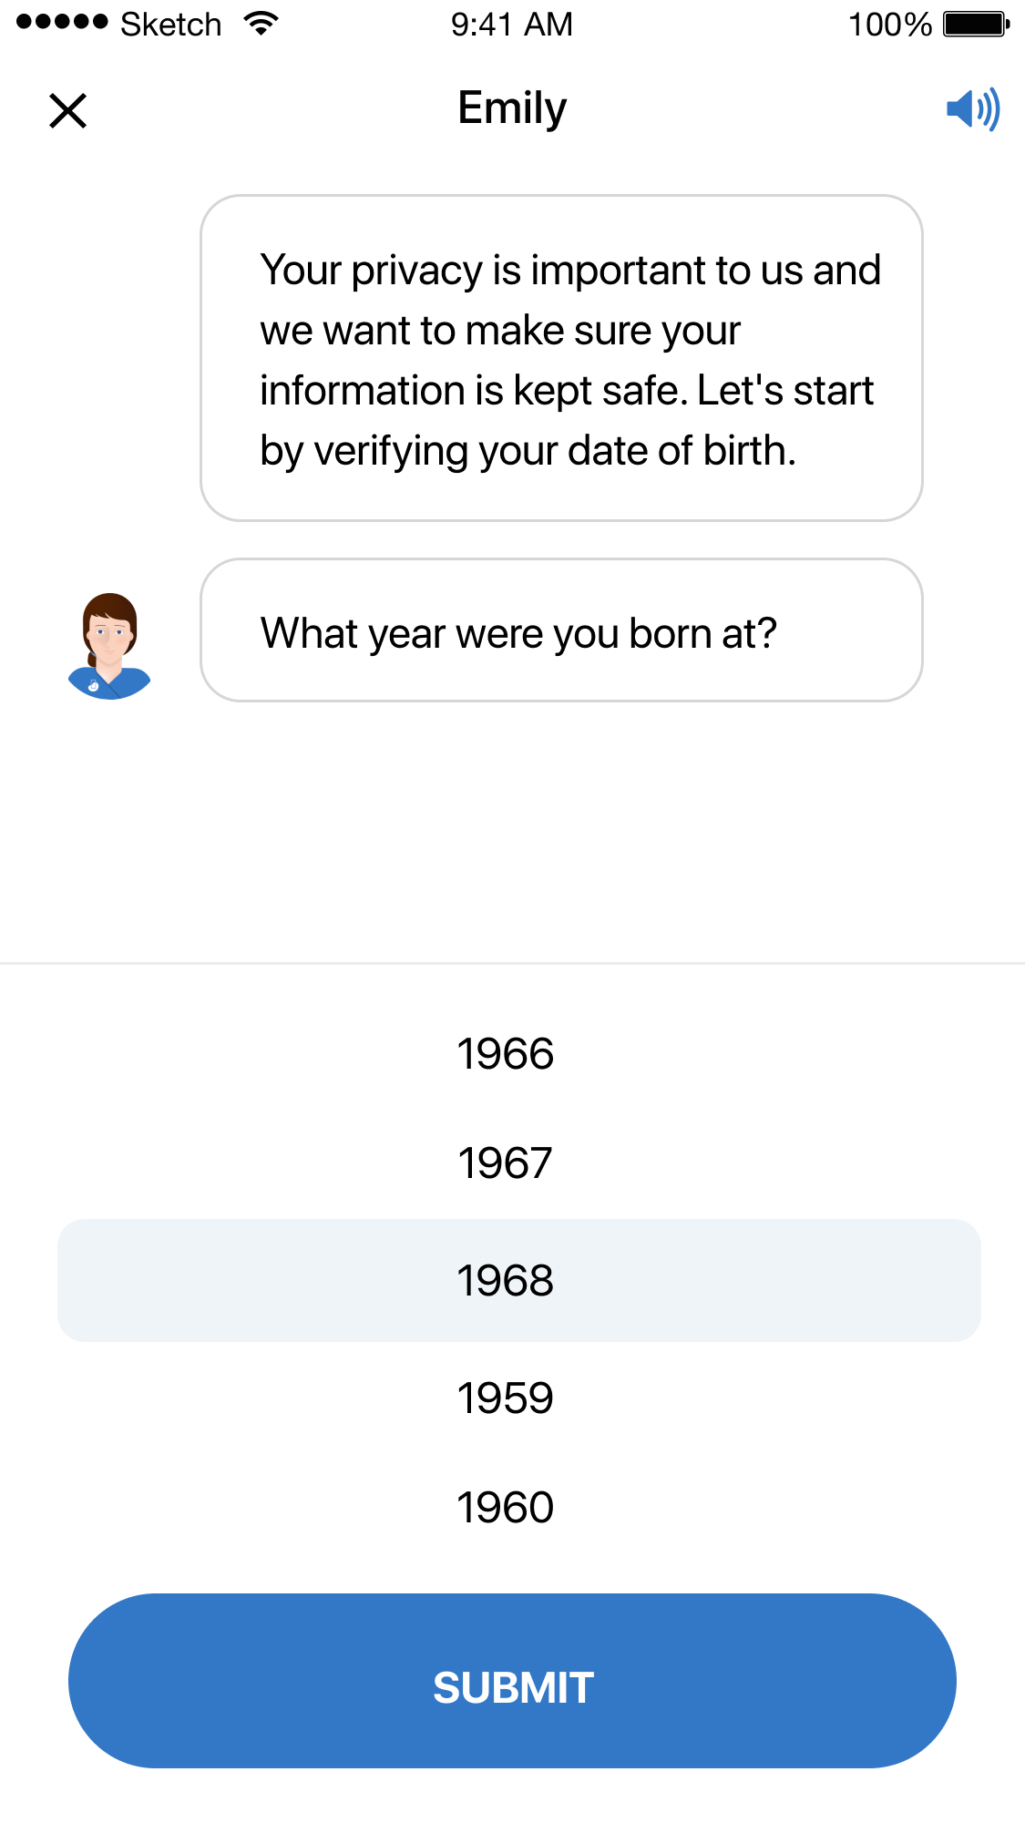Screen dimensions: 1025x1823
Task: Tap the battery status icon
Action: 977,24
